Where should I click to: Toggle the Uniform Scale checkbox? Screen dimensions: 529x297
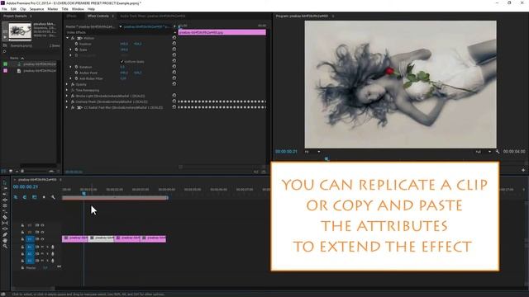point(122,62)
